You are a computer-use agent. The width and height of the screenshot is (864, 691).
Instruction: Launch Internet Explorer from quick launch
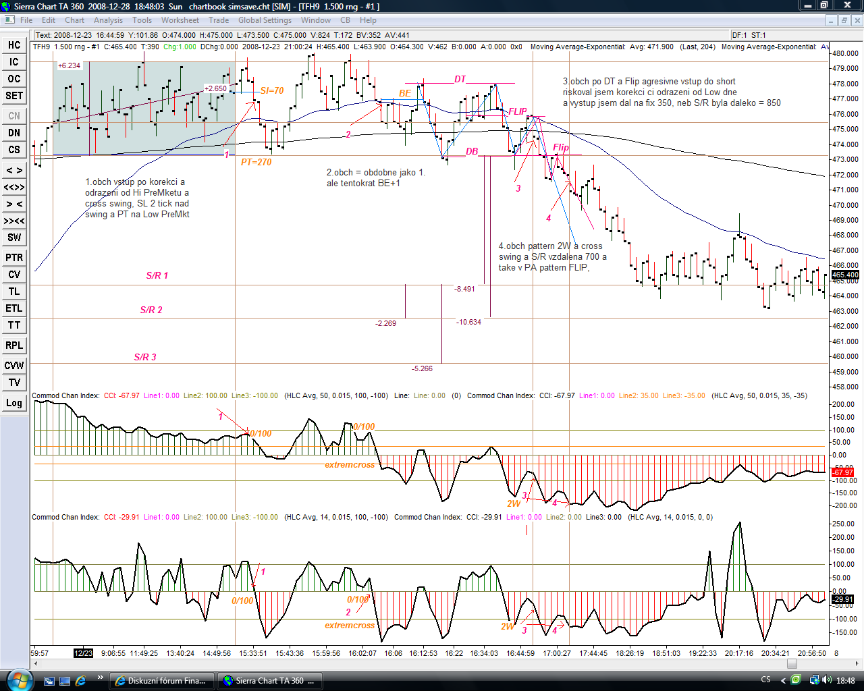click(80, 681)
